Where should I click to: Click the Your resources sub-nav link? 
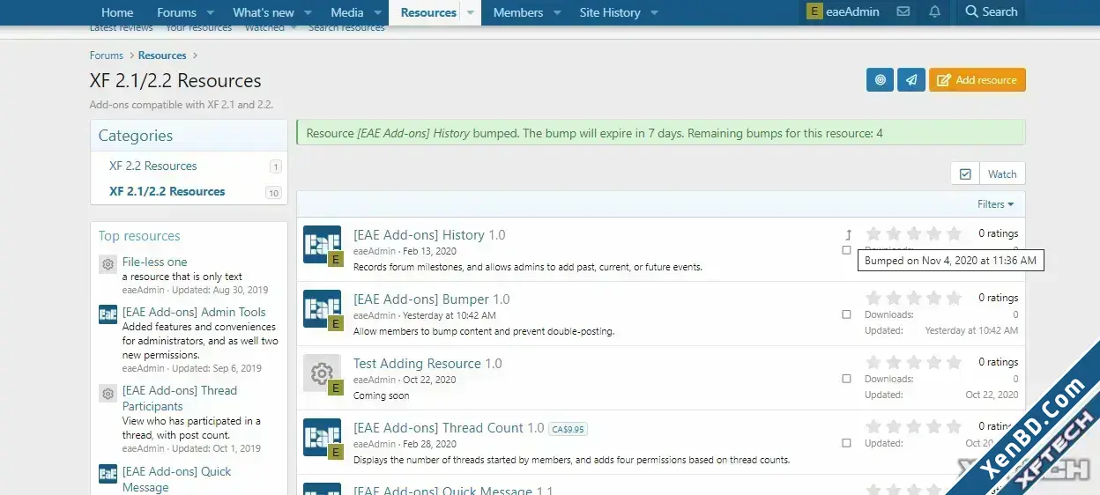tap(199, 28)
